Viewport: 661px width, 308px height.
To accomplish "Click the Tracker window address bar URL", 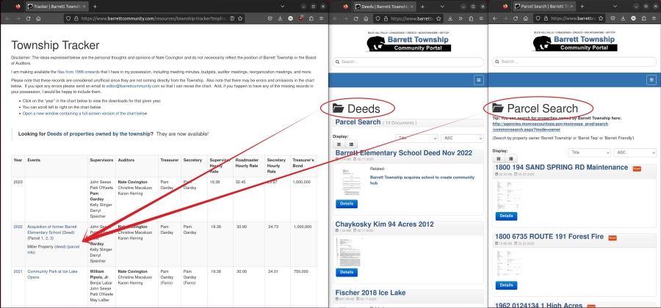I will point(154,18).
